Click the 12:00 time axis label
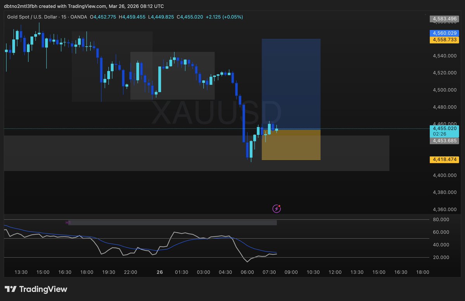Viewport: 465px width, 301px height. pos(335,272)
